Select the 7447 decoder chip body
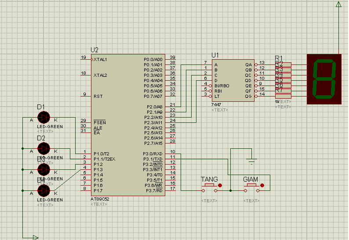The width and height of the screenshot is (349, 240). click(233, 80)
